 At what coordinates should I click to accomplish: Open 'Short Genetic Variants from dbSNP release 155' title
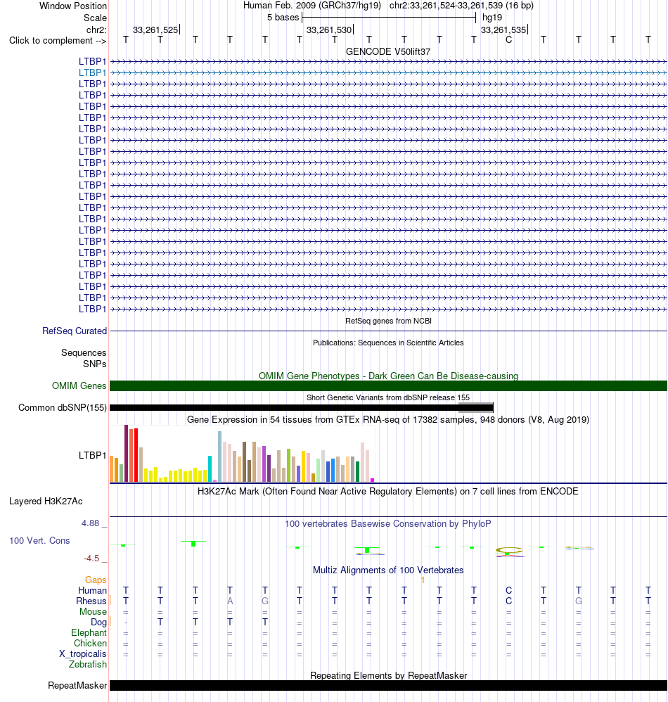388,397
